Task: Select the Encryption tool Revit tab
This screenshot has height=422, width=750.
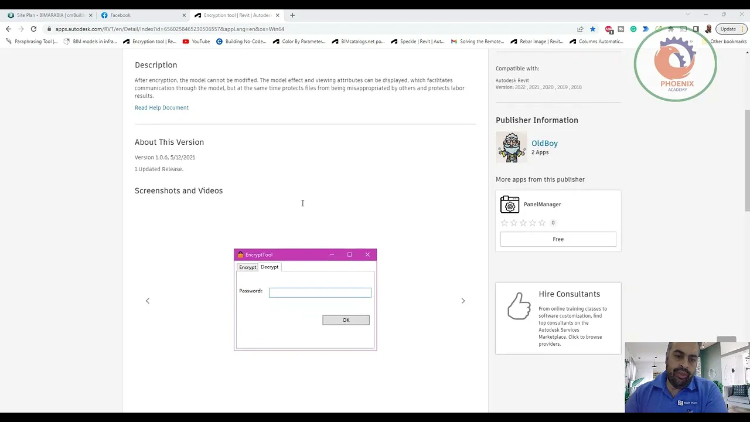Action: point(237,15)
